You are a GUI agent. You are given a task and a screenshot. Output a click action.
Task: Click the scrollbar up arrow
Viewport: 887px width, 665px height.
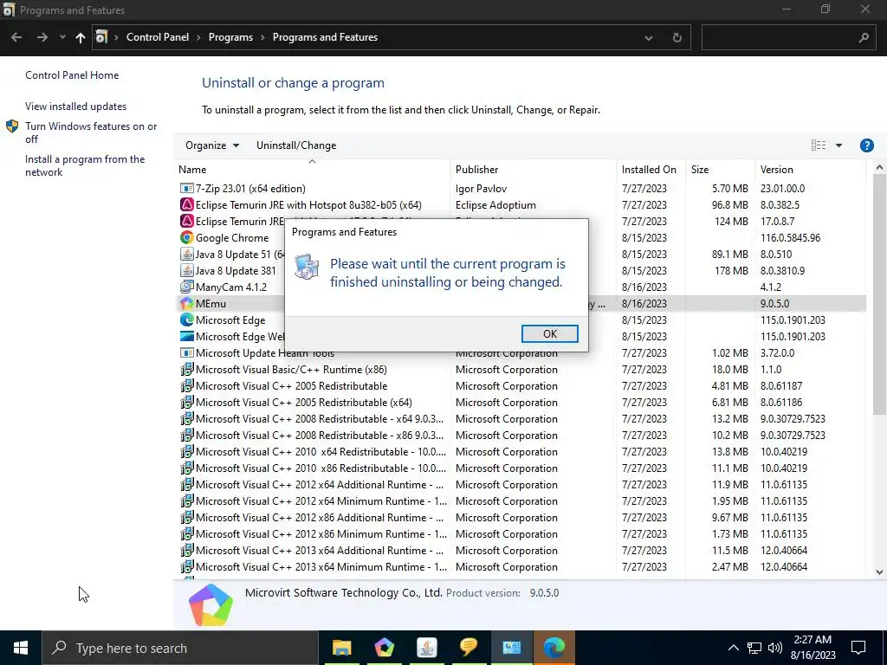coord(878,167)
